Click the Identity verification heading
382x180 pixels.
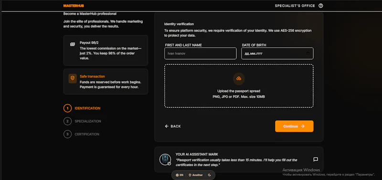pos(179,24)
